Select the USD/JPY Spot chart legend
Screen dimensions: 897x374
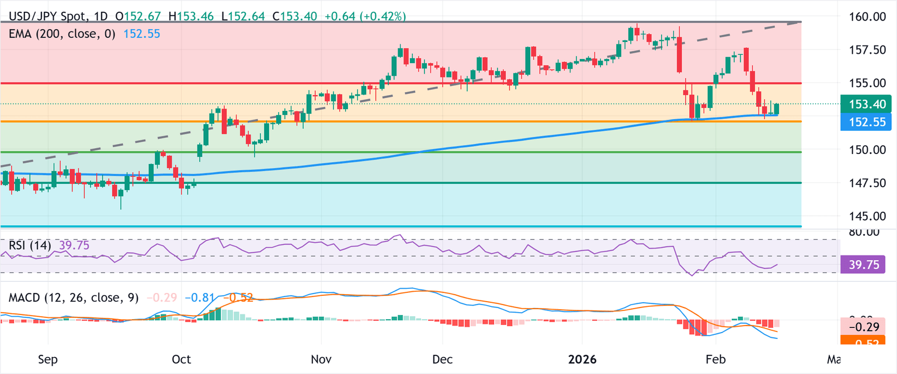click(x=47, y=16)
